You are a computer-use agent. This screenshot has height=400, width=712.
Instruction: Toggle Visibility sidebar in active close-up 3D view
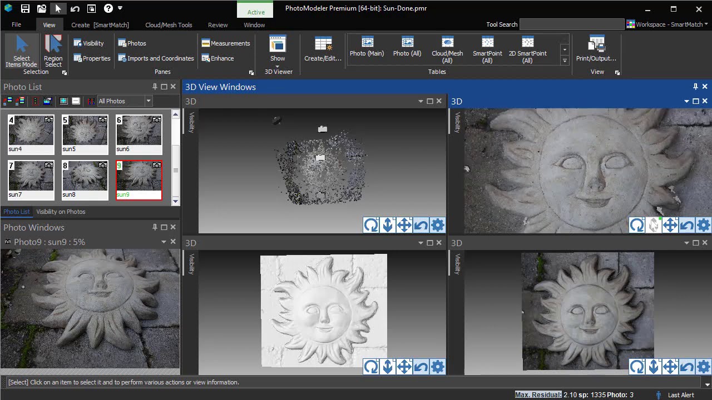457,122
